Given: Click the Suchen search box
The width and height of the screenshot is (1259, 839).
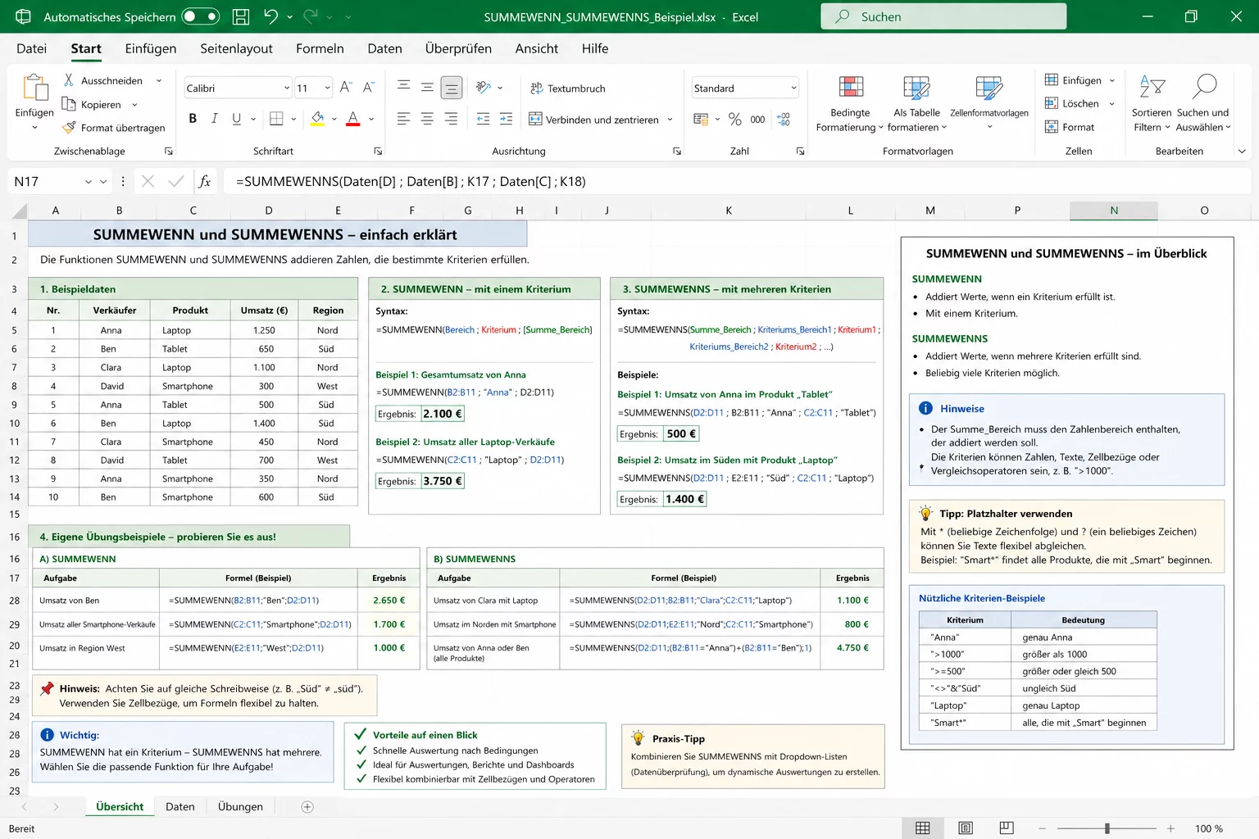Looking at the screenshot, I should click(943, 16).
